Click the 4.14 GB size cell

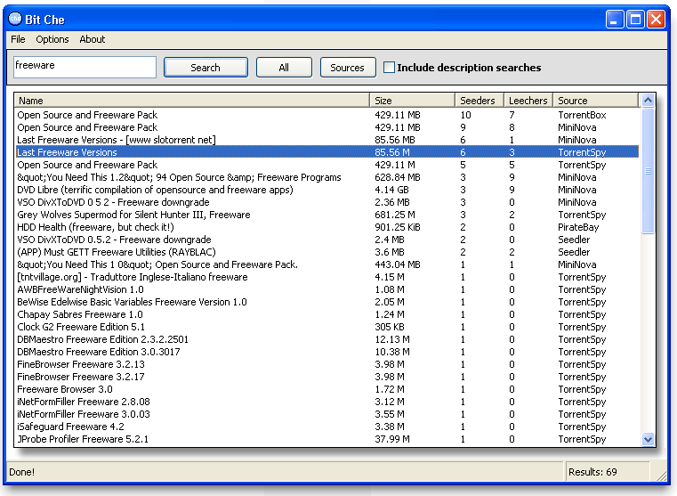point(391,190)
